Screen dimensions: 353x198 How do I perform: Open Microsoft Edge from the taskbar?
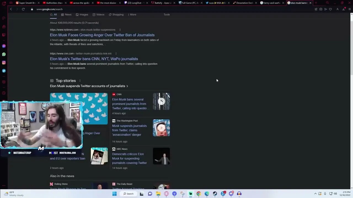coord(207,194)
